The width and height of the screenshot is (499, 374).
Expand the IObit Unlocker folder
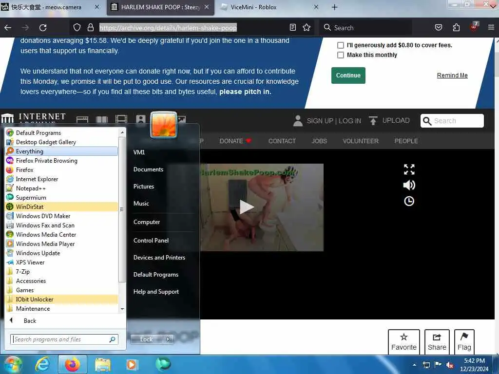[61, 299]
